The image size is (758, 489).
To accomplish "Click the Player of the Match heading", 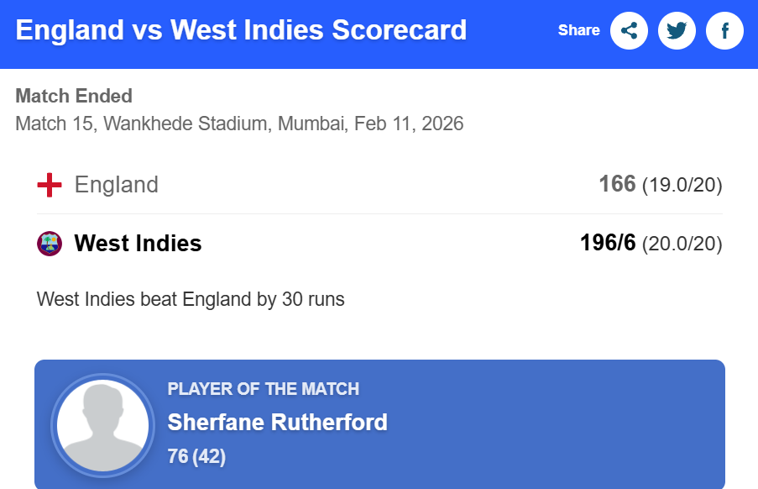I will click(x=264, y=389).
